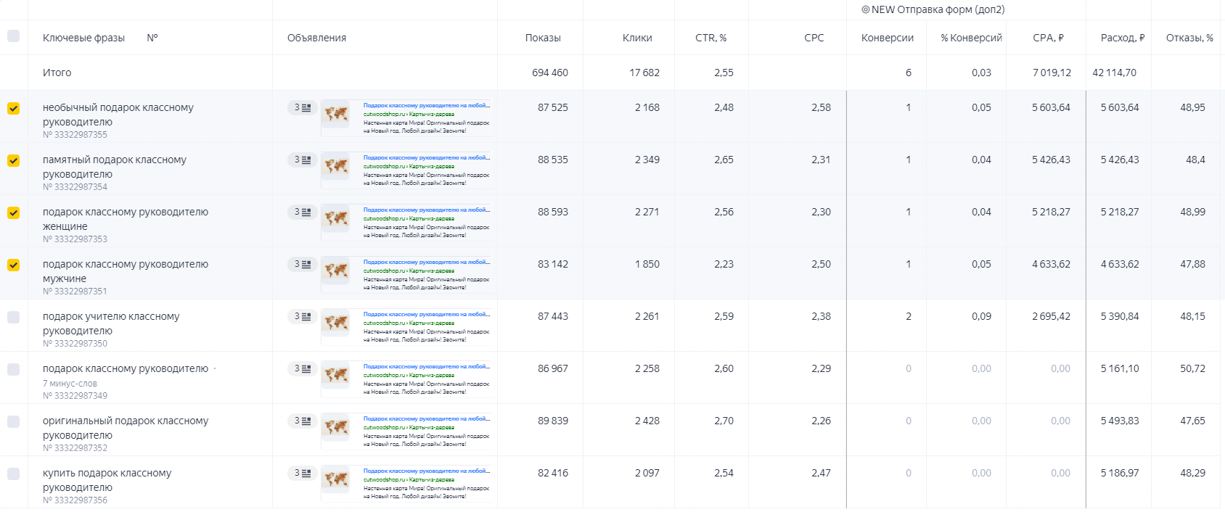Open ads badge for купить подарок row
The height and width of the screenshot is (512, 1225).
(303, 474)
